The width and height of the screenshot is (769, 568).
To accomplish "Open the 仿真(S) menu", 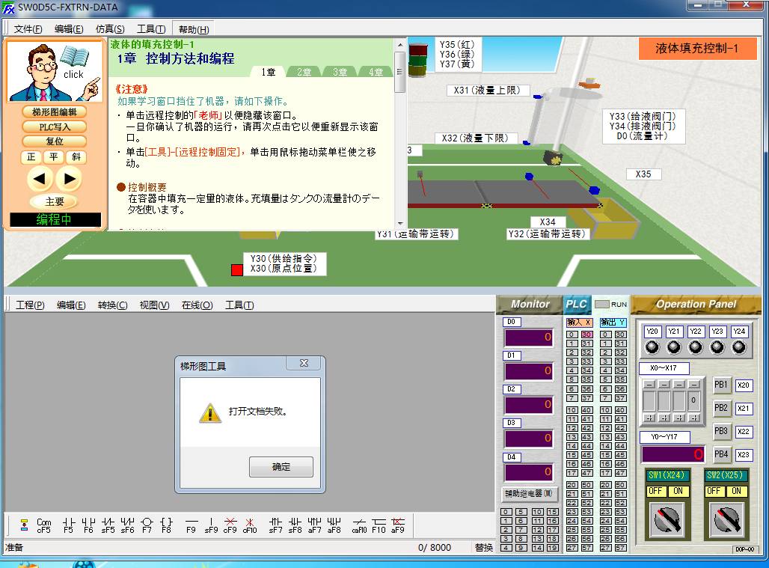I will click(110, 29).
